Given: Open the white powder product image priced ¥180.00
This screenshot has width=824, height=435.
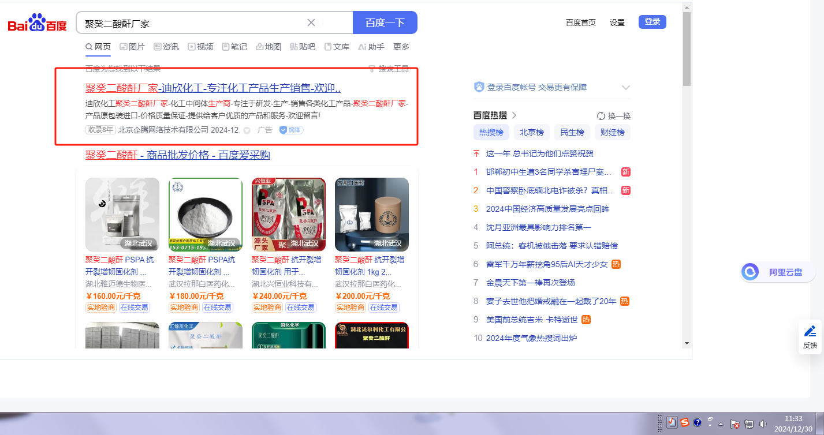Looking at the screenshot, I should click(x=206, y=214).
